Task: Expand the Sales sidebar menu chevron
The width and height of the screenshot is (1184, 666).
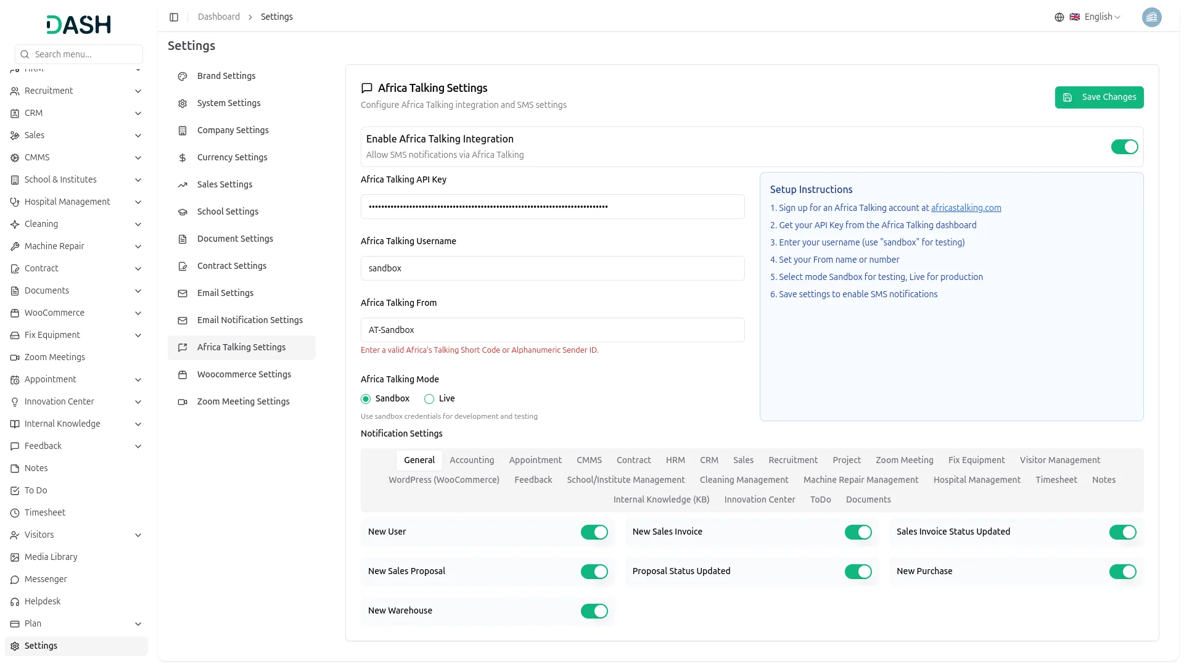Action: tap(138, 136)
